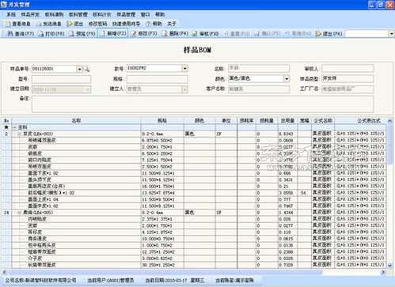Open the 窗口 menu

click(145, 14)
